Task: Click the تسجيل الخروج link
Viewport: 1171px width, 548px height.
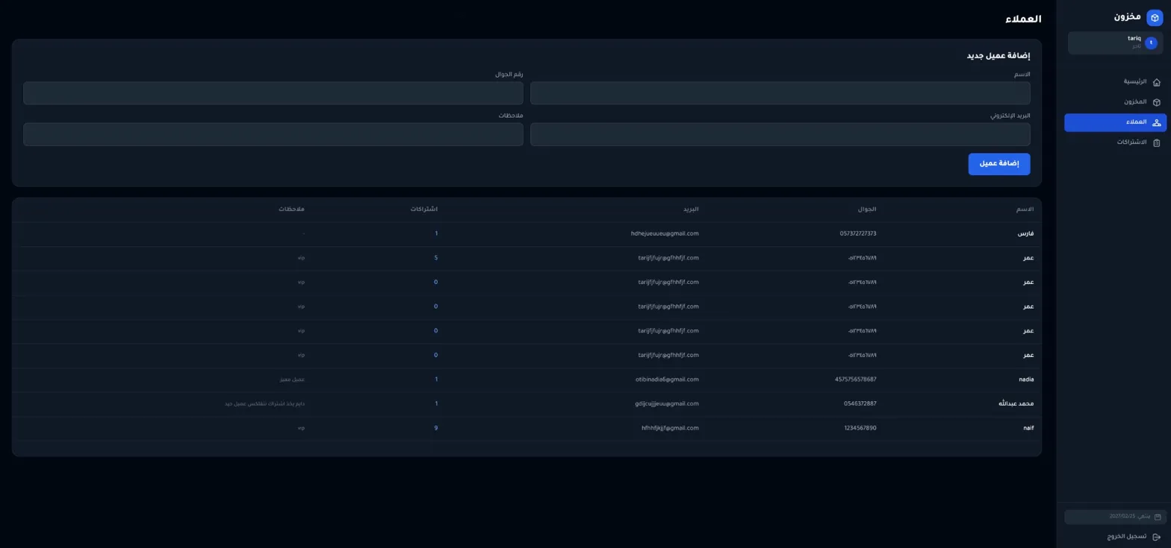Action: [1126, 537]
